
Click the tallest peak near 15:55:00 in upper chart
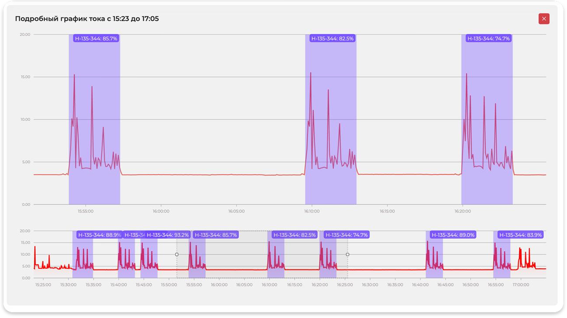(x=74, y=75)
